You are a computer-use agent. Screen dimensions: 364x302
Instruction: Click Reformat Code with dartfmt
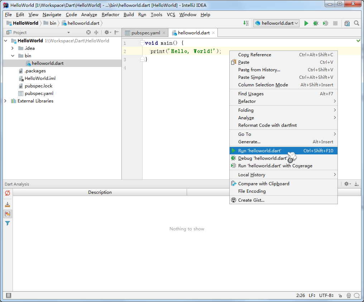(283, 125)
